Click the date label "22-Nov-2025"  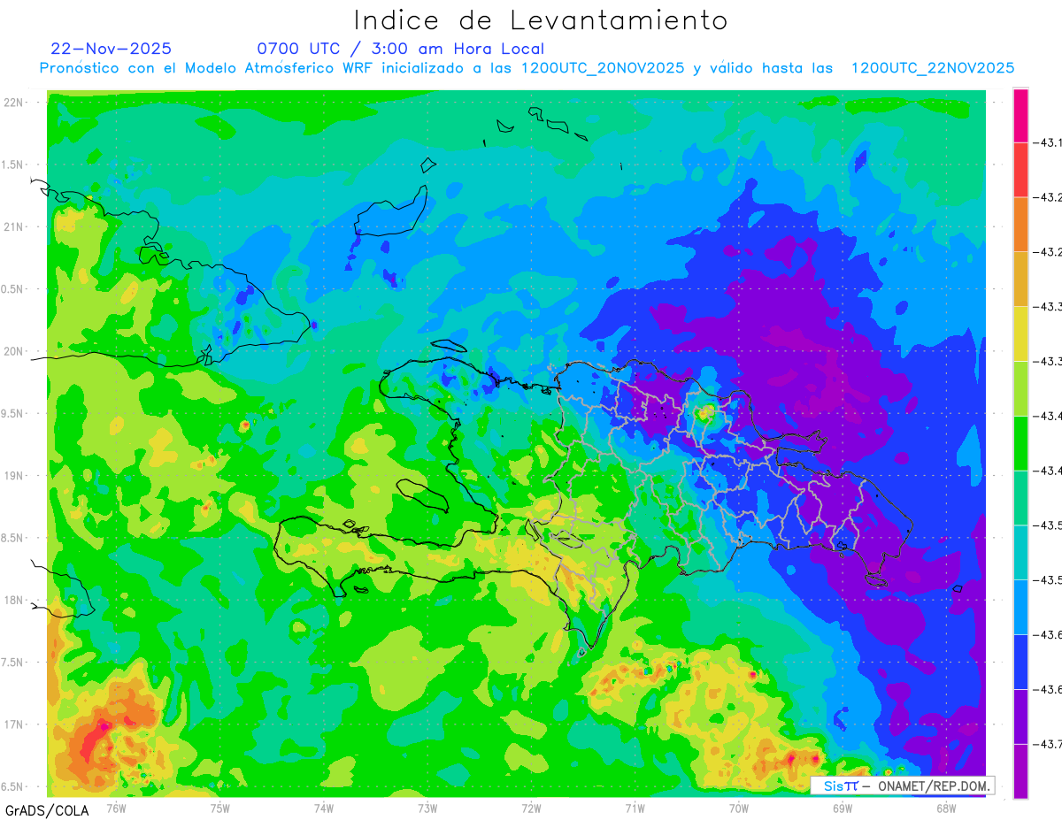pos(112,49)
